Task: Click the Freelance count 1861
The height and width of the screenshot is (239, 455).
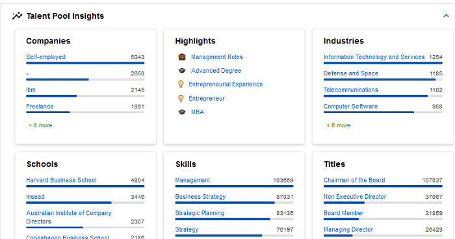Action: click(x=137, y=107)
